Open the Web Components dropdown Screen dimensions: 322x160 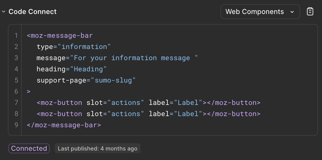pos(260,11)
